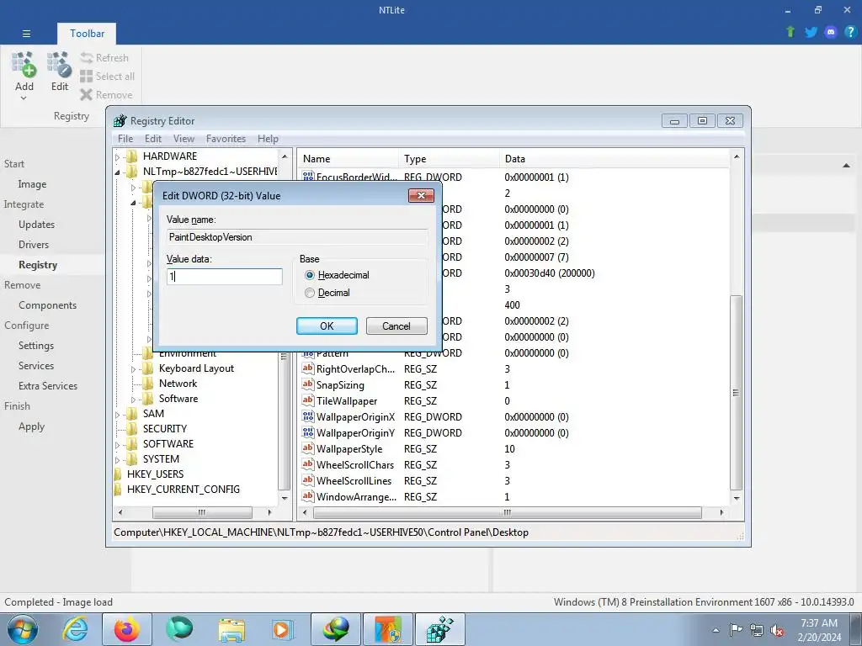Select the Decimal base radio button

pos(310,293)
